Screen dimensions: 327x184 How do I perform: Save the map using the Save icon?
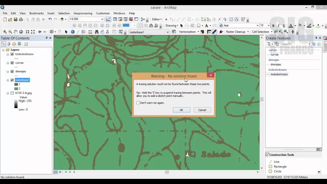(x=16, y=19)
